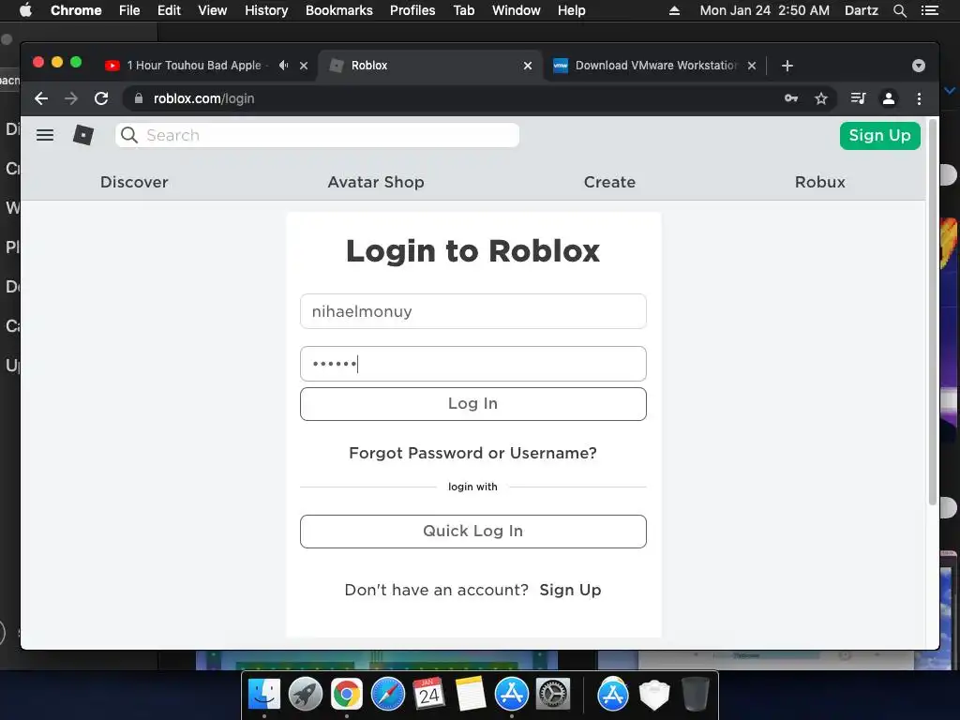Open the Create section
960x720 pixels.
(x=609, y=182)
